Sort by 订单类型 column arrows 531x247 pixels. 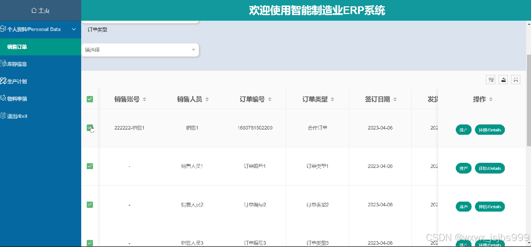coord(332,99)
